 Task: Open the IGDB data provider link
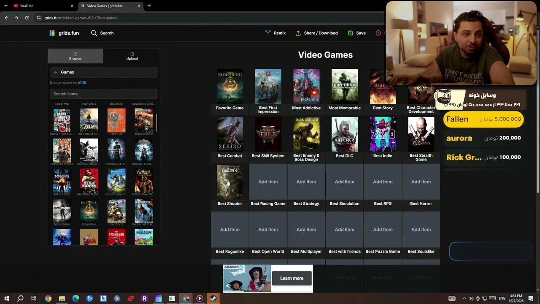[82, 83]
